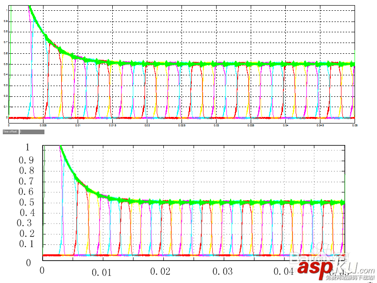Click the '0.3' y-axis label in lower plot
Image resolution: width=377 pixels, height=283 pixels.
[24, 223]
